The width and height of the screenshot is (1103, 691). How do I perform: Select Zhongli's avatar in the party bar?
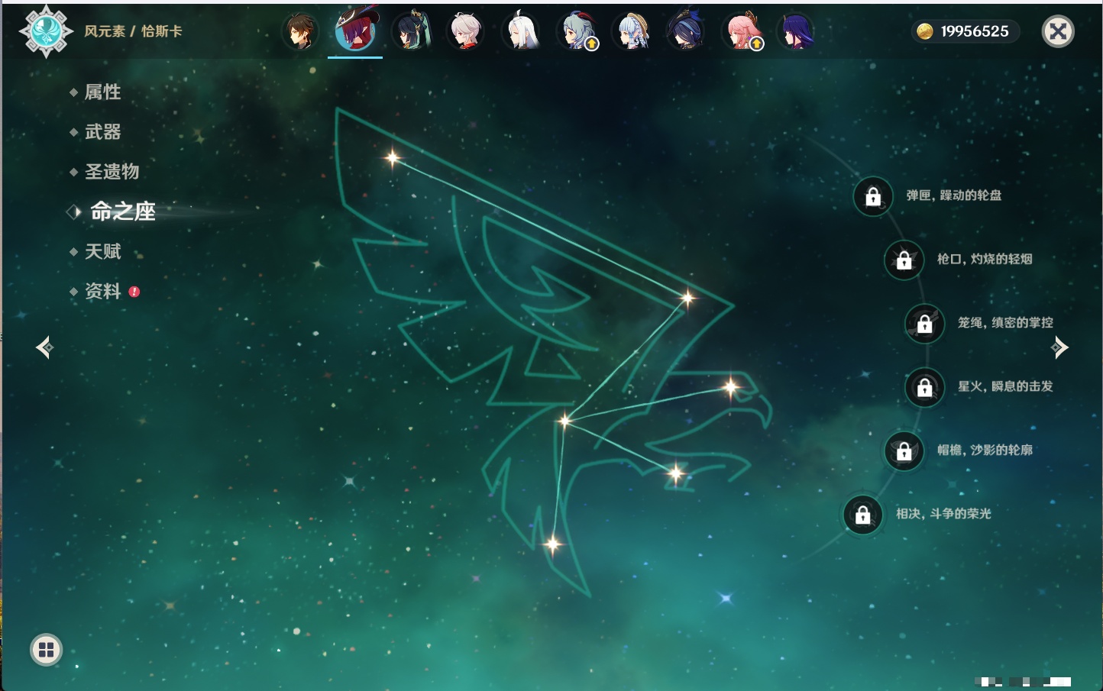[301, 32]
